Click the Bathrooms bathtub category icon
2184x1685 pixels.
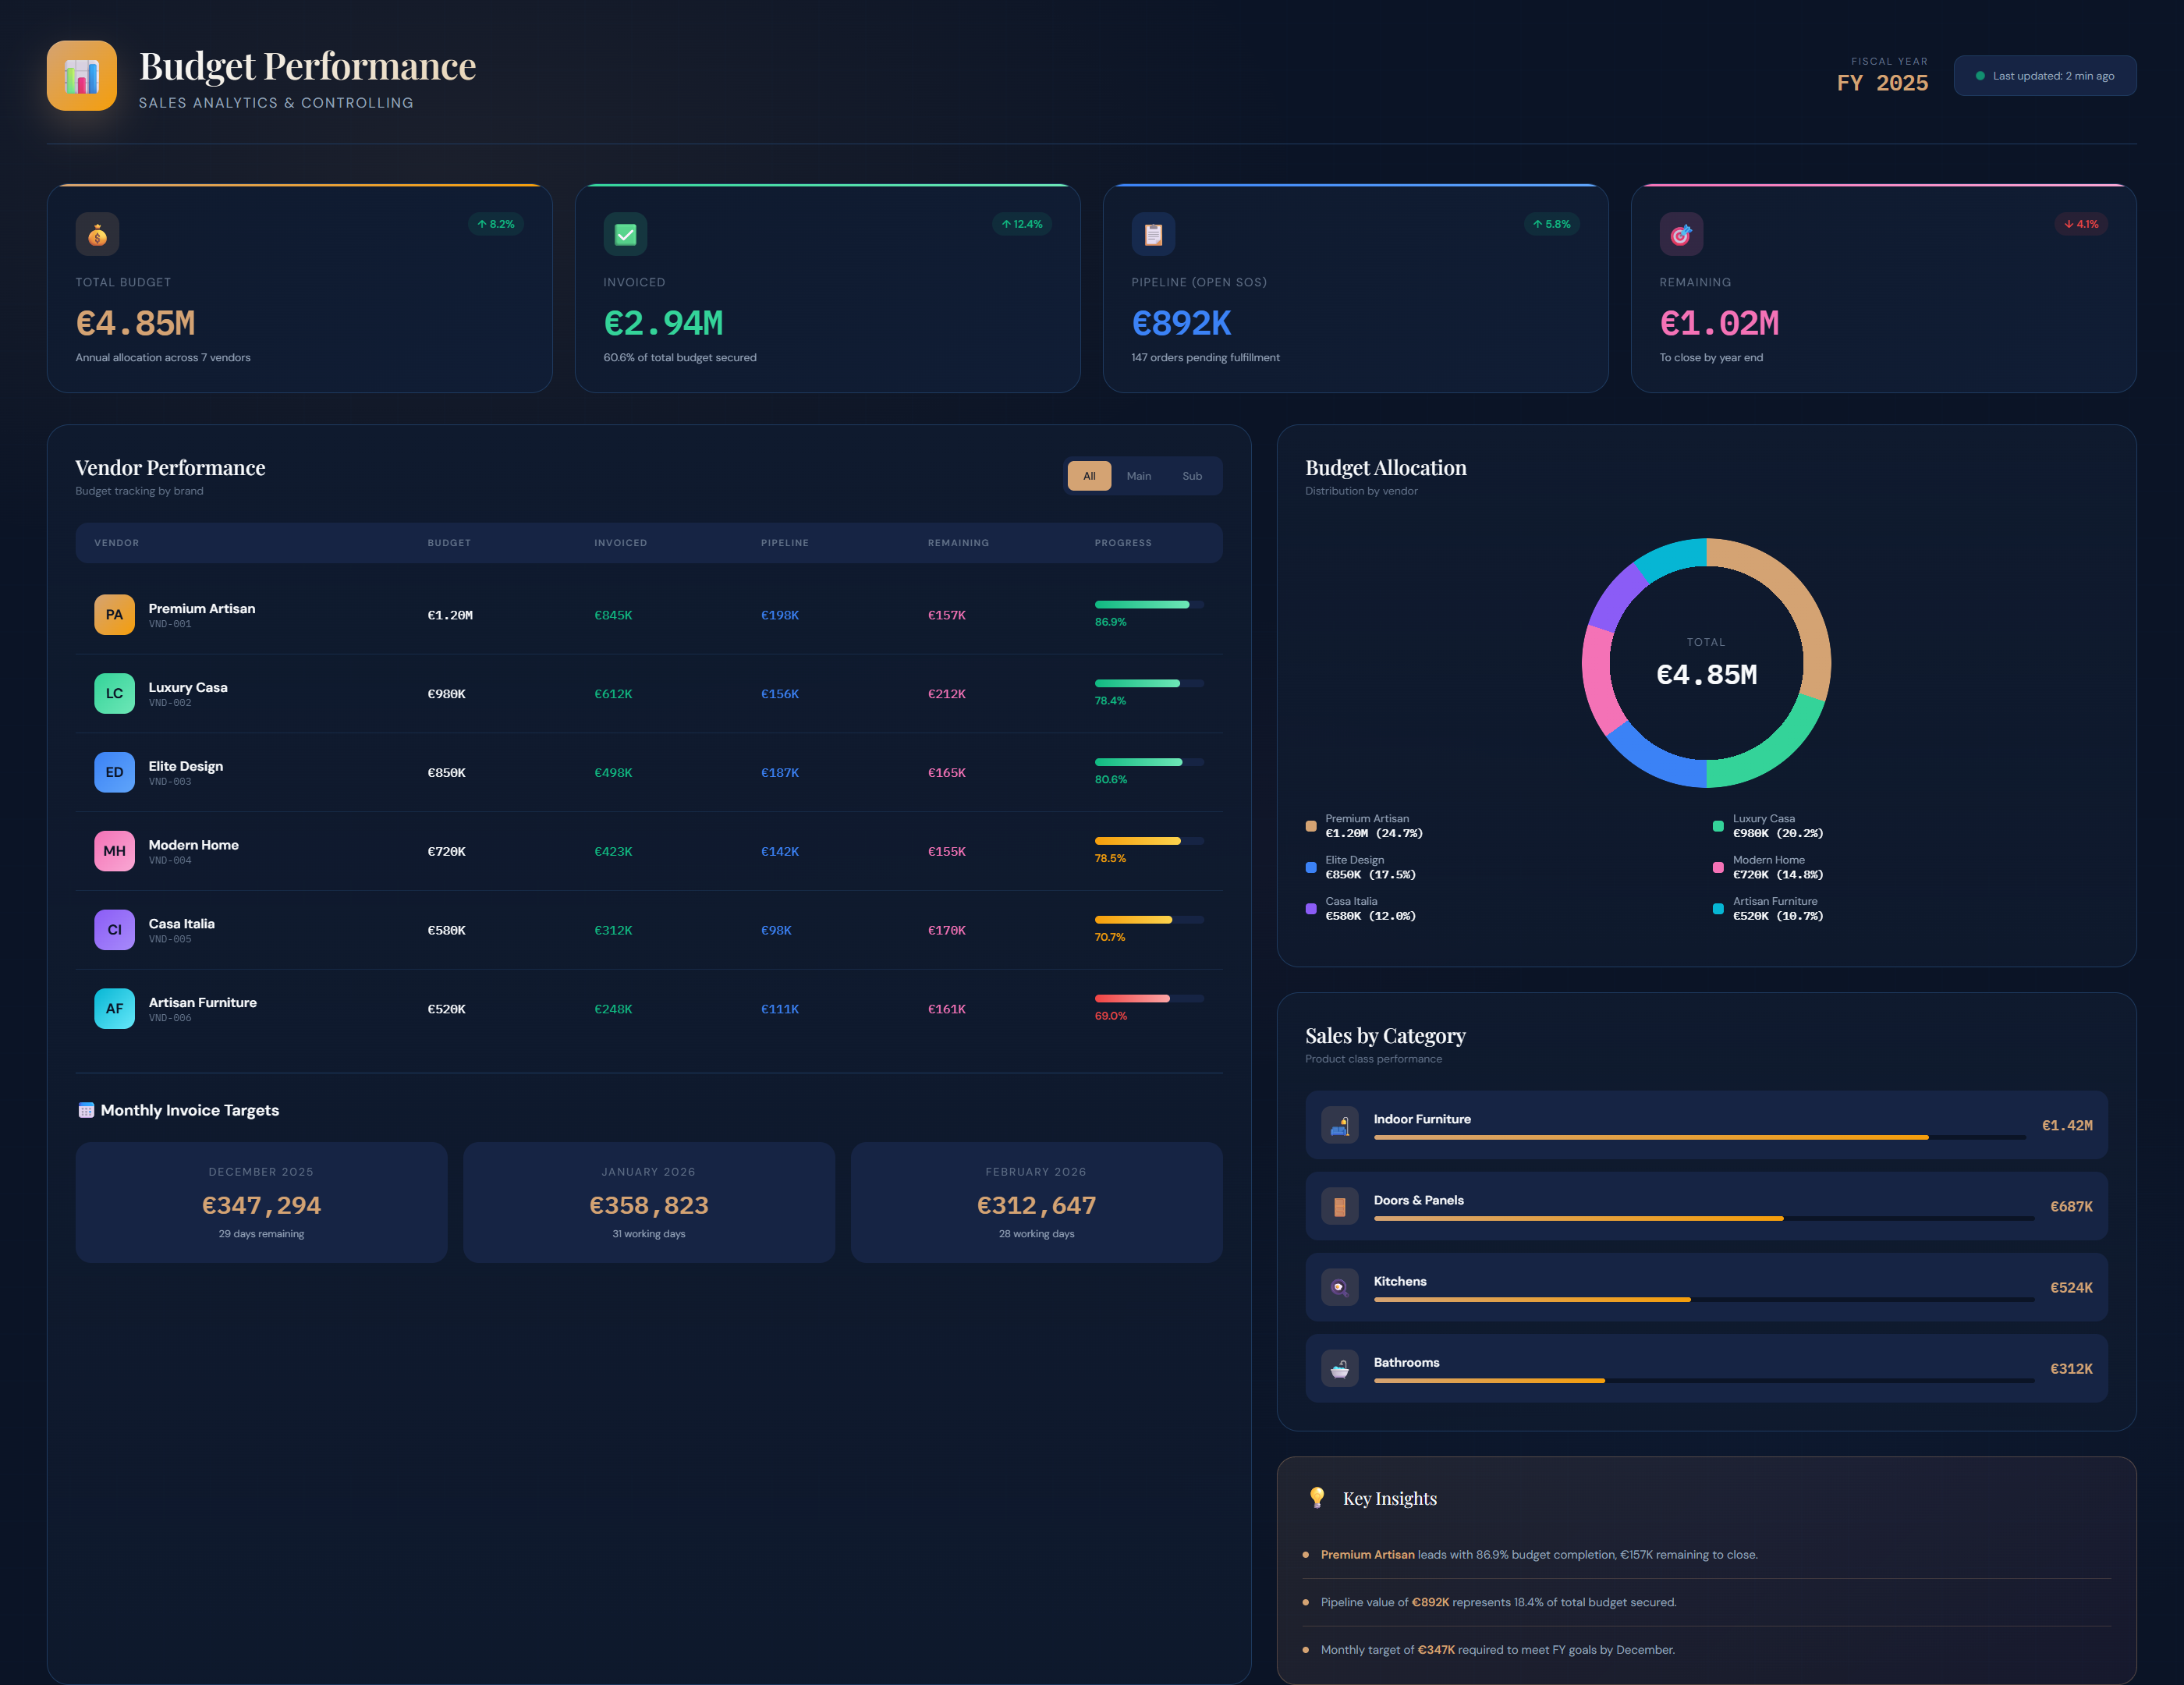1340,1368
